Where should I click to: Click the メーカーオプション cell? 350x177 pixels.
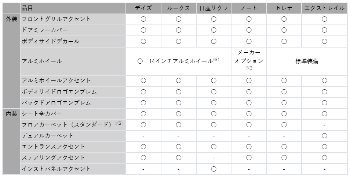249,57
